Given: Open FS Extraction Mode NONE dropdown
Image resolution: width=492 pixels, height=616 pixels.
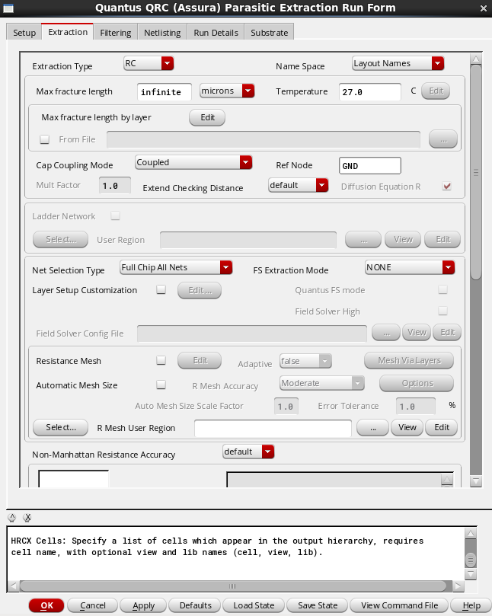Looking at the screenshot, I should point(410,267).
